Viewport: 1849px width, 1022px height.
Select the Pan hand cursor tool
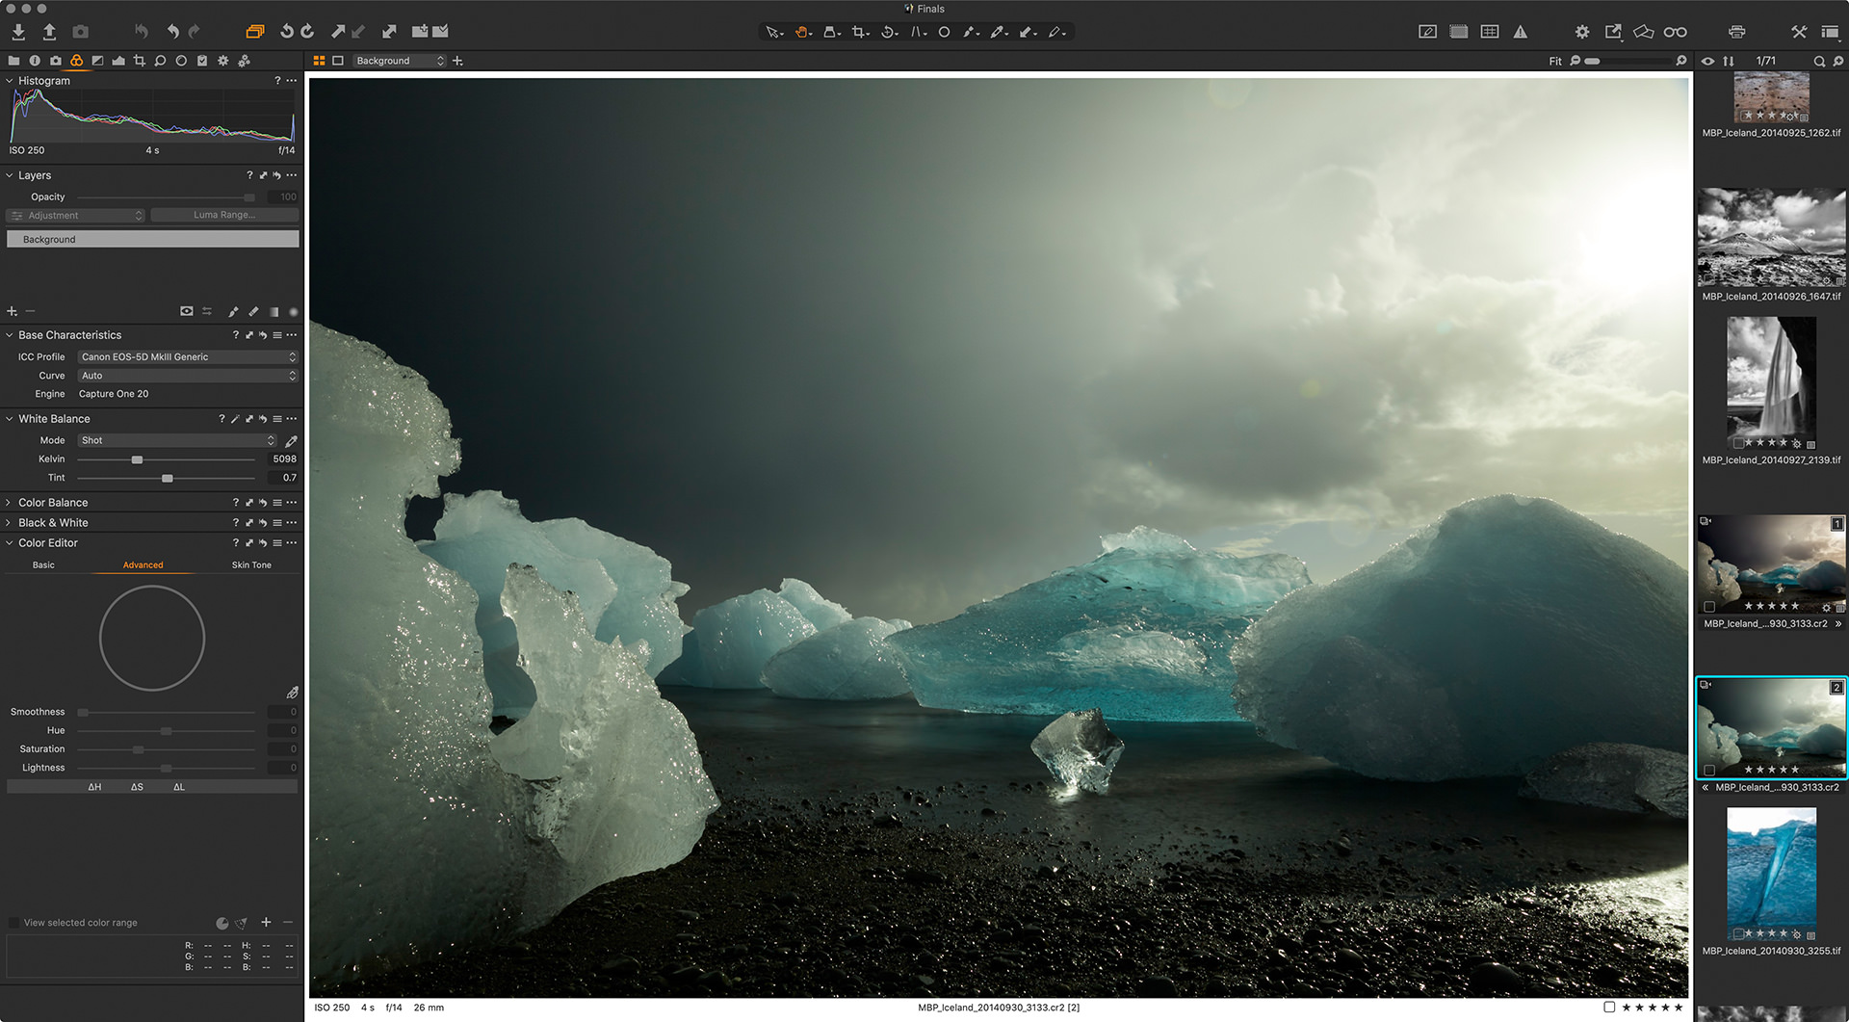coord(800,32)
